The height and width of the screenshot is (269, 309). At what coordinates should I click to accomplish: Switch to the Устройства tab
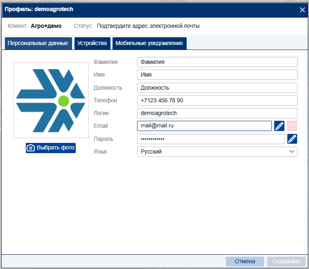tap(92, 43)
